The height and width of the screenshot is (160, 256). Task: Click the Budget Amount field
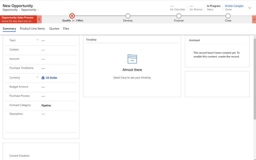(x=59, y=87)
